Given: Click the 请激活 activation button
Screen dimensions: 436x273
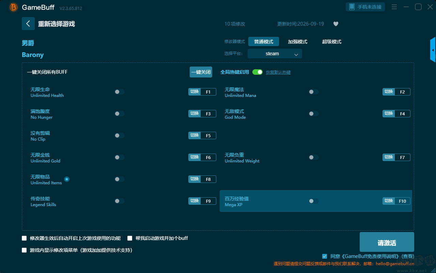Looking at the screenshot, I should [x=387, y=242].
